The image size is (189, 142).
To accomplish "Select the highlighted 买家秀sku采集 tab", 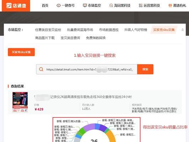I will [x=164, y=30].
